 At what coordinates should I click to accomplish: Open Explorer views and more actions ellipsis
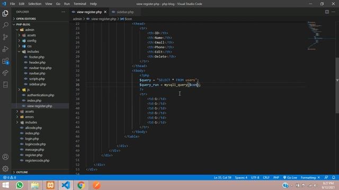pyautogui.click(x=64, y=12)
